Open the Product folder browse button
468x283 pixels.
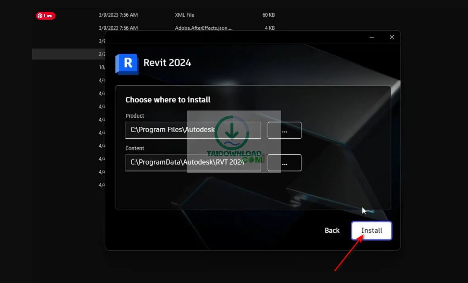(284, 130)
